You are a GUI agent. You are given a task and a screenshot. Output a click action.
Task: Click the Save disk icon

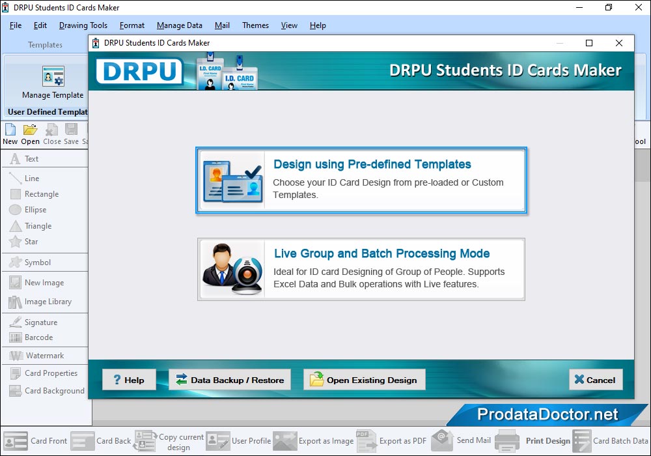[71, 130]
